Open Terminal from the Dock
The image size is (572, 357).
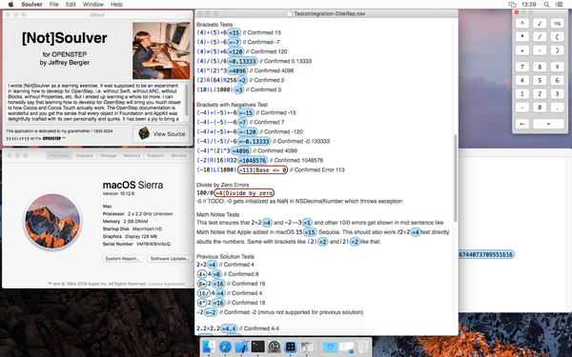(258, 347)
